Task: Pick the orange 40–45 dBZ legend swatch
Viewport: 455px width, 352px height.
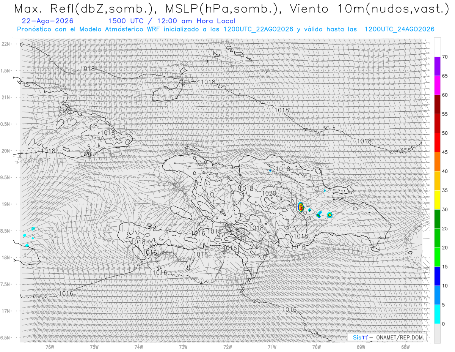Action: [x=437, y=162]
